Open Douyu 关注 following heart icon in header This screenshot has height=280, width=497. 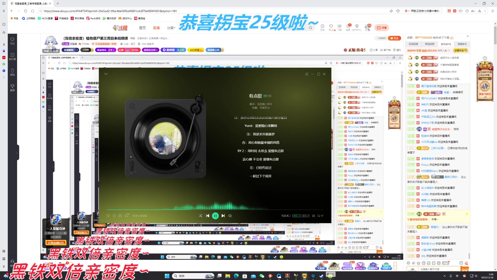coord(331,27)
